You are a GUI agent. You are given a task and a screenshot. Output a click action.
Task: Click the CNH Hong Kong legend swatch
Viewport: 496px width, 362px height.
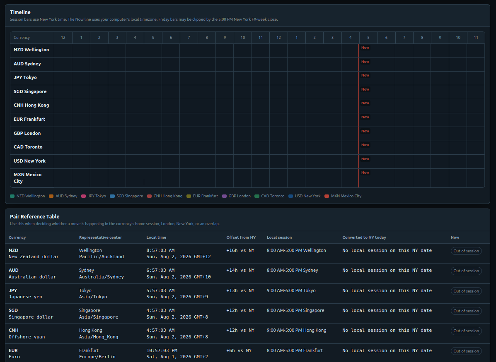click(x=149, y=196)
